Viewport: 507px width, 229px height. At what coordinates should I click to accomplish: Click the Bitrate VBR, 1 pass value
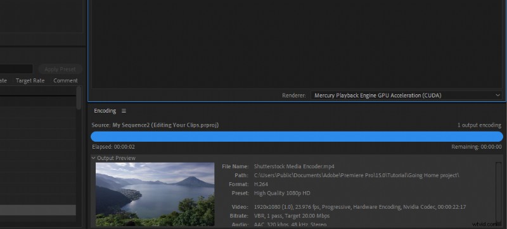tap(292, 216)
